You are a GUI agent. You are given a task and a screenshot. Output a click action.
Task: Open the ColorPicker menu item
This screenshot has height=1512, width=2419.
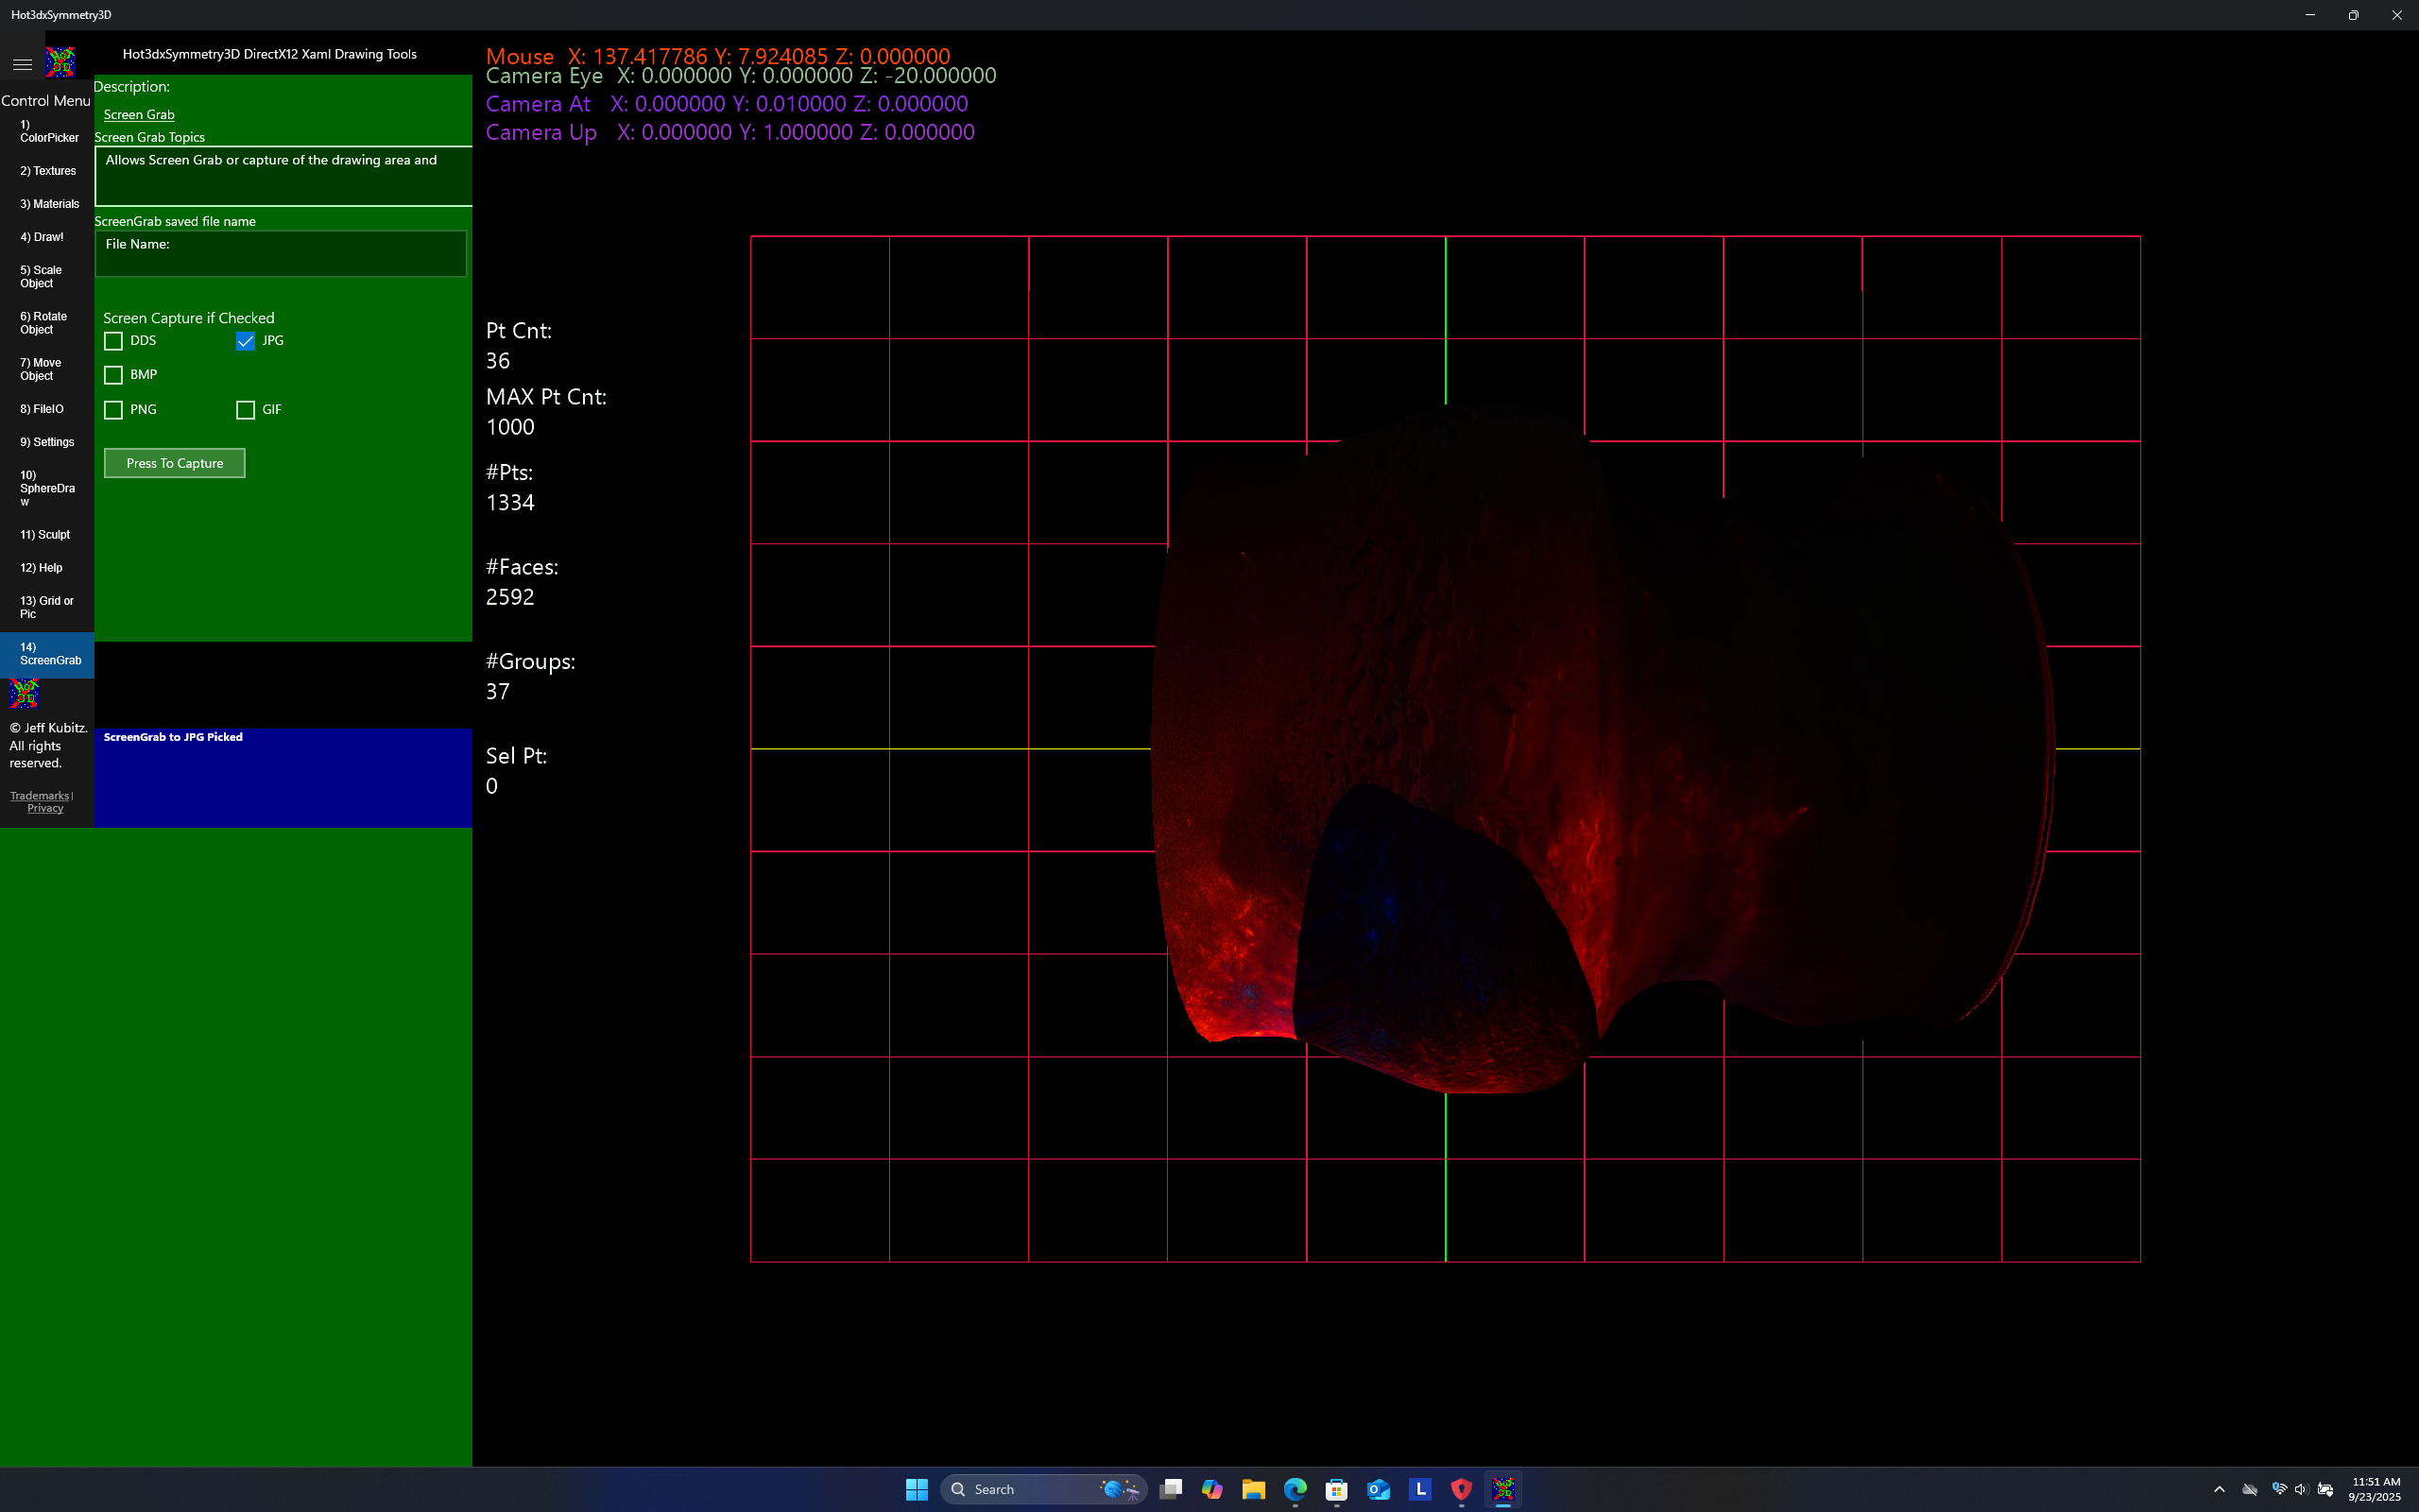tap(47, 130)
